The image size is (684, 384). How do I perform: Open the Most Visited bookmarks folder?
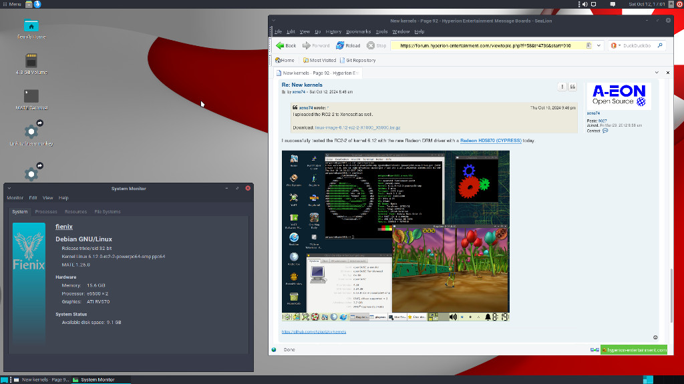click(x=319, y=60)
